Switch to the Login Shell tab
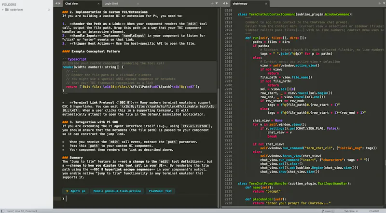The height and width of the screenshot is (213, 386). 111,4
